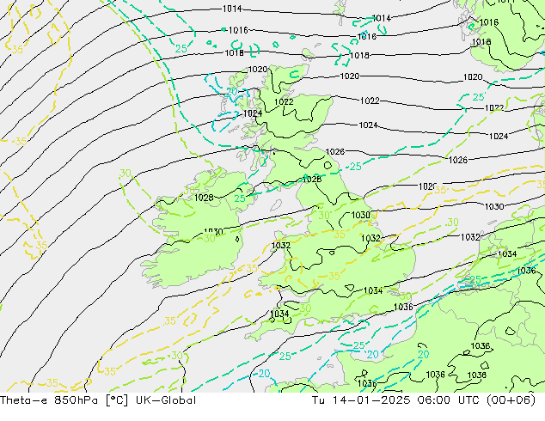
Task: Click the "1032" isobar label over the Irish Sea
Action: (x=281, y=245)
